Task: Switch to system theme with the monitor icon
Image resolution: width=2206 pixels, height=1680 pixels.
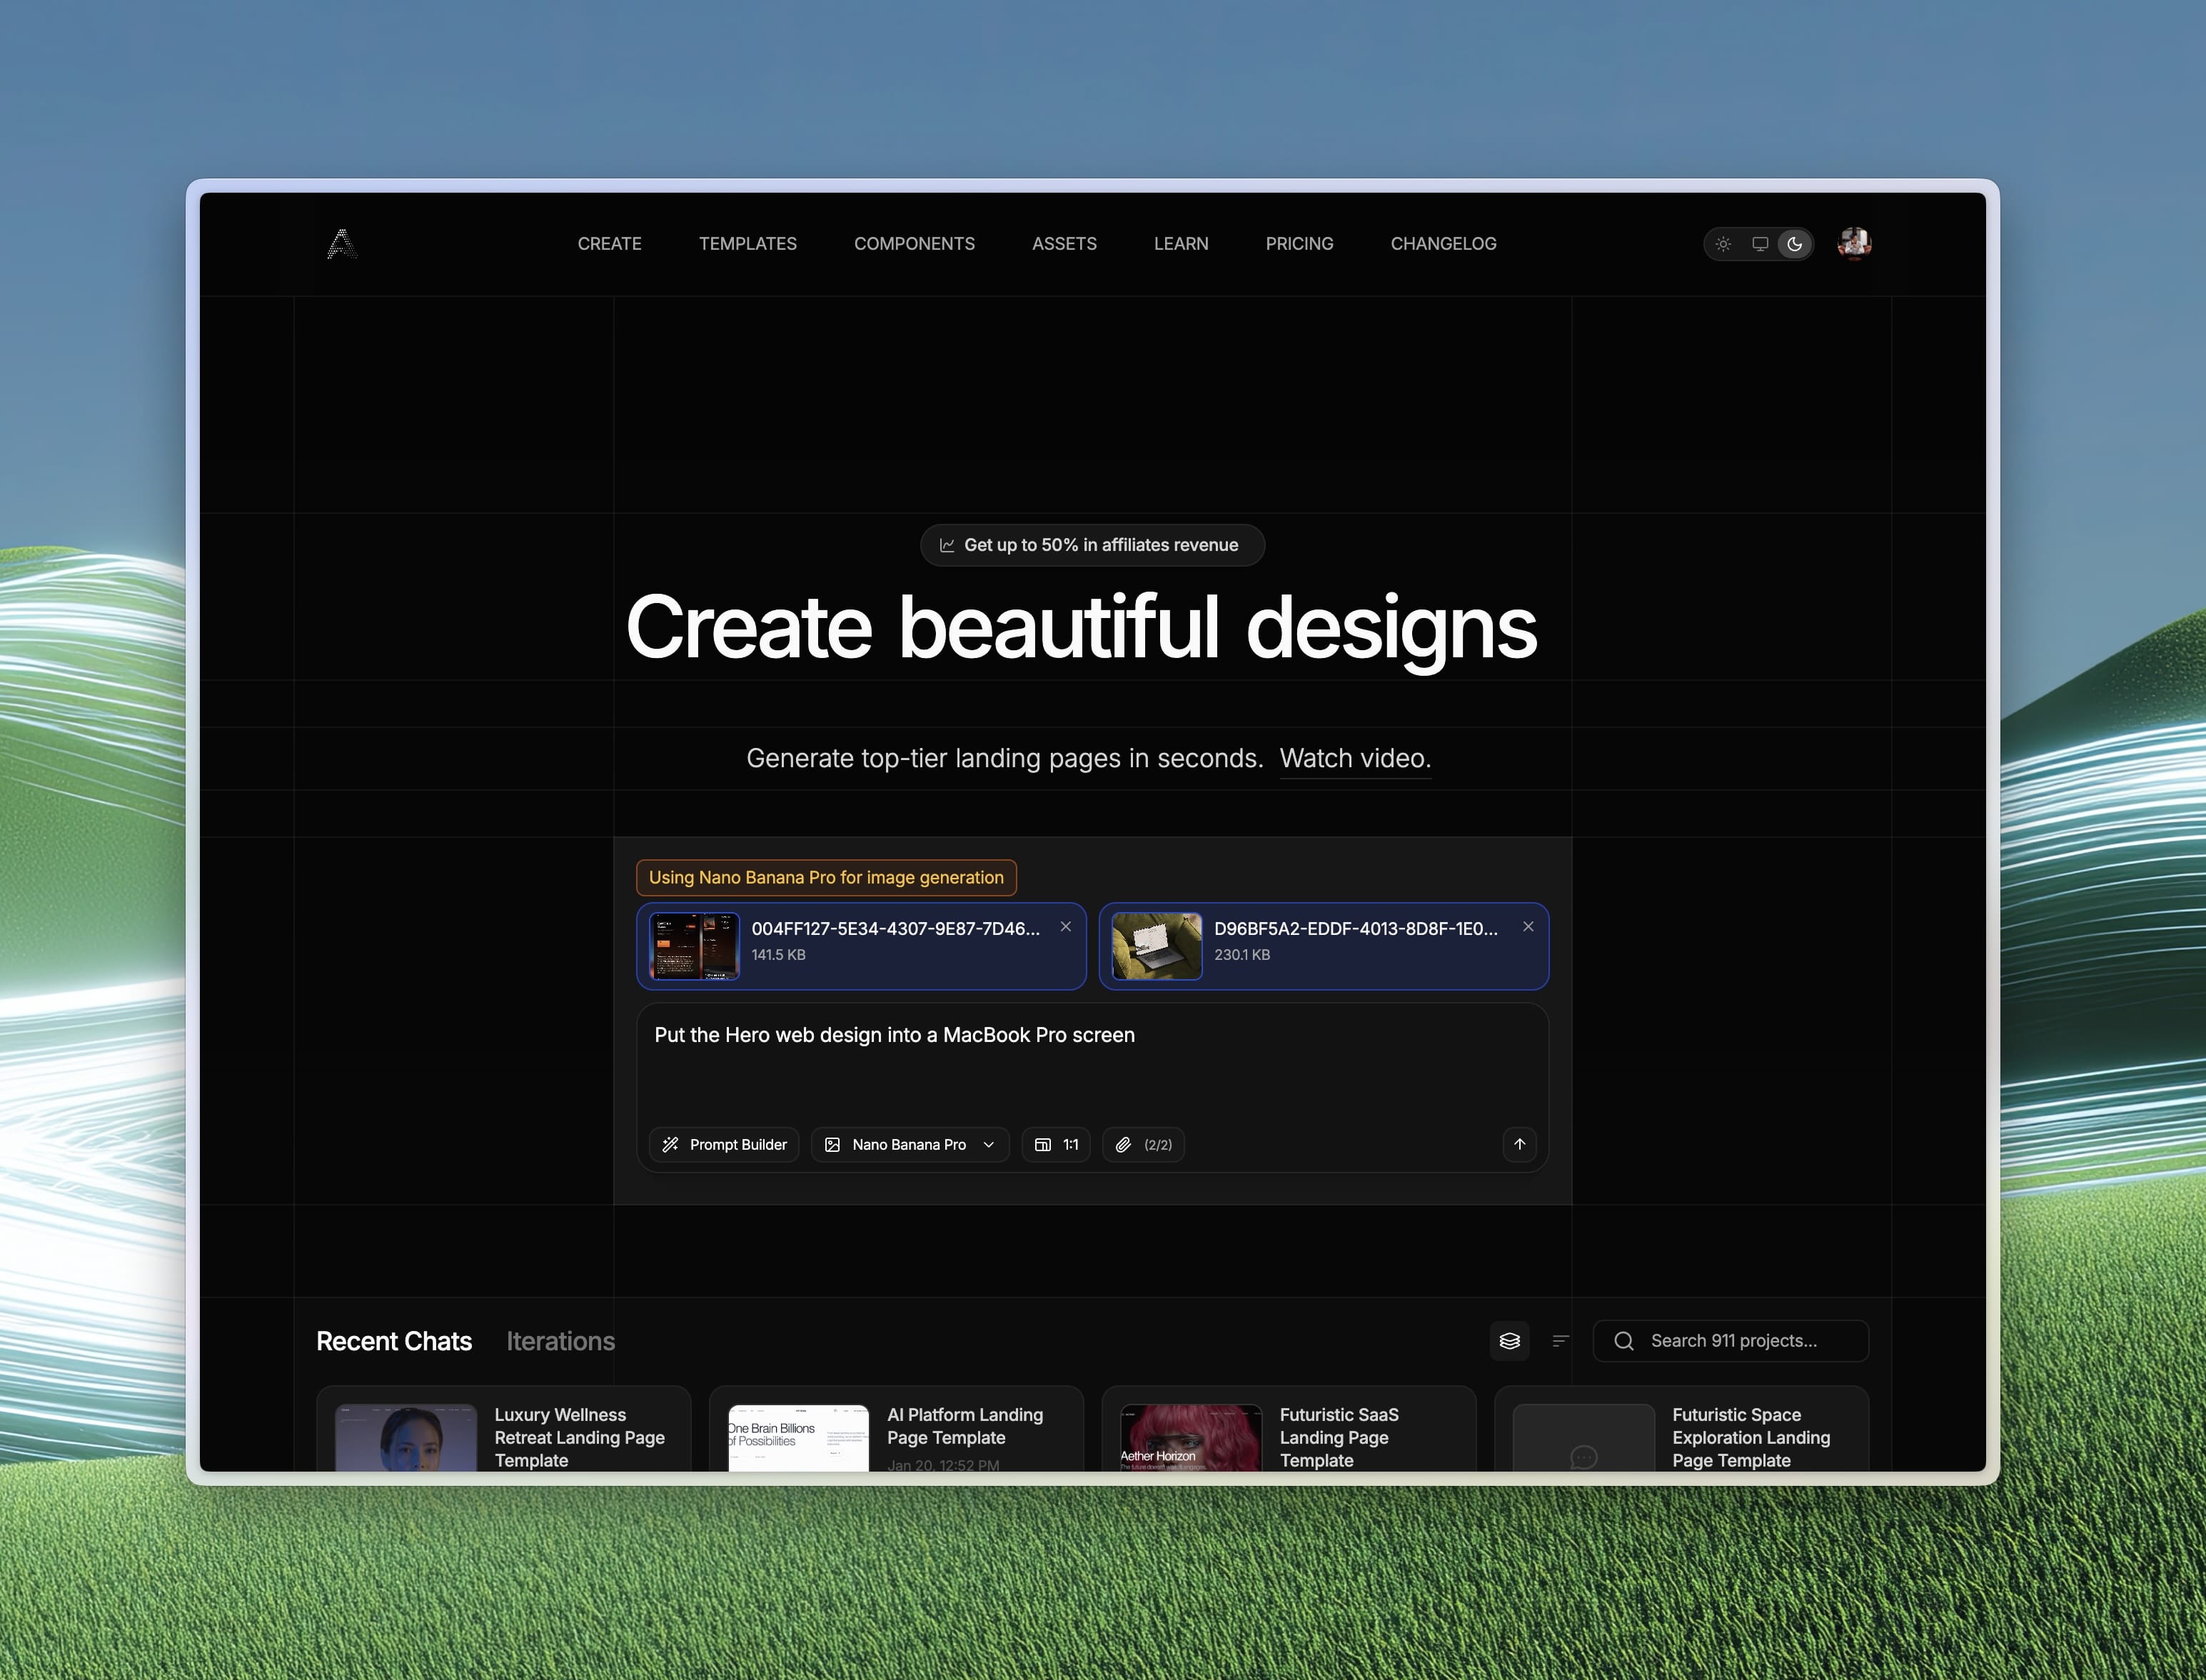Action: (x=1759, y=243)
